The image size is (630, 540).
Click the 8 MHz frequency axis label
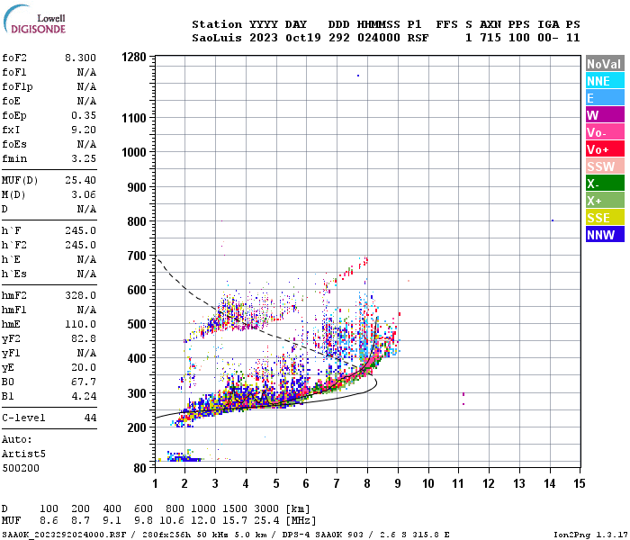tap(367, 483)
